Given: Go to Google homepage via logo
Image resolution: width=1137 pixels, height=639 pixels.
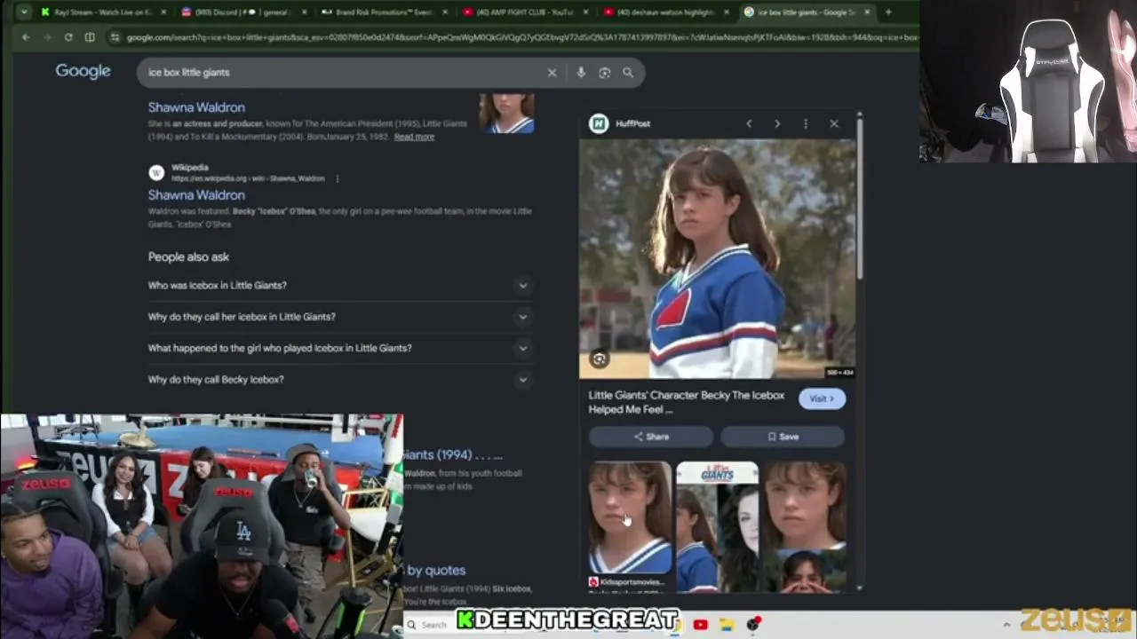Looking at the screenshot, I should point(83,71).
